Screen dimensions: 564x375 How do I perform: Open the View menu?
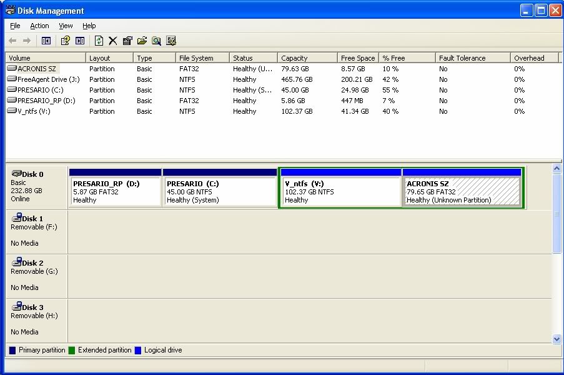66,26
